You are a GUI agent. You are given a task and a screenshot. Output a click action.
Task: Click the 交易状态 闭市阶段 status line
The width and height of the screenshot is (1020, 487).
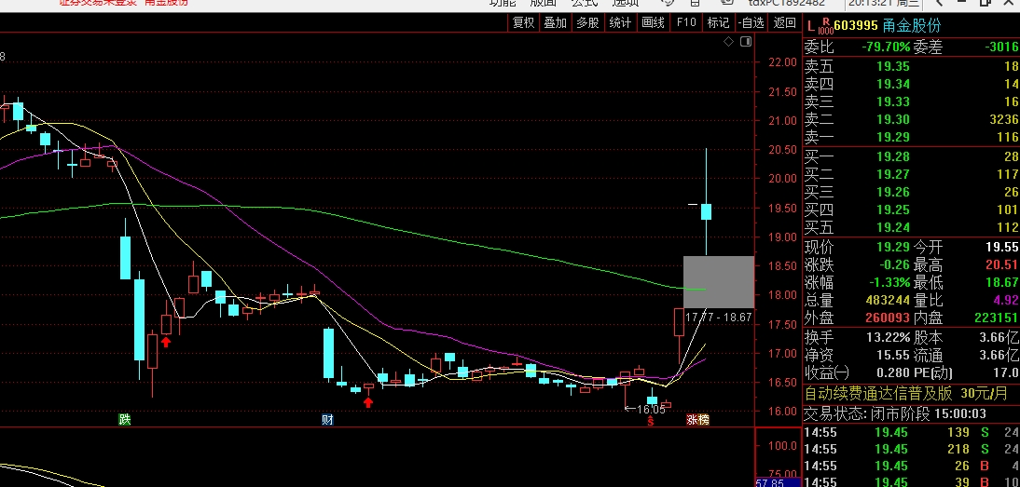tap(895, 414)
